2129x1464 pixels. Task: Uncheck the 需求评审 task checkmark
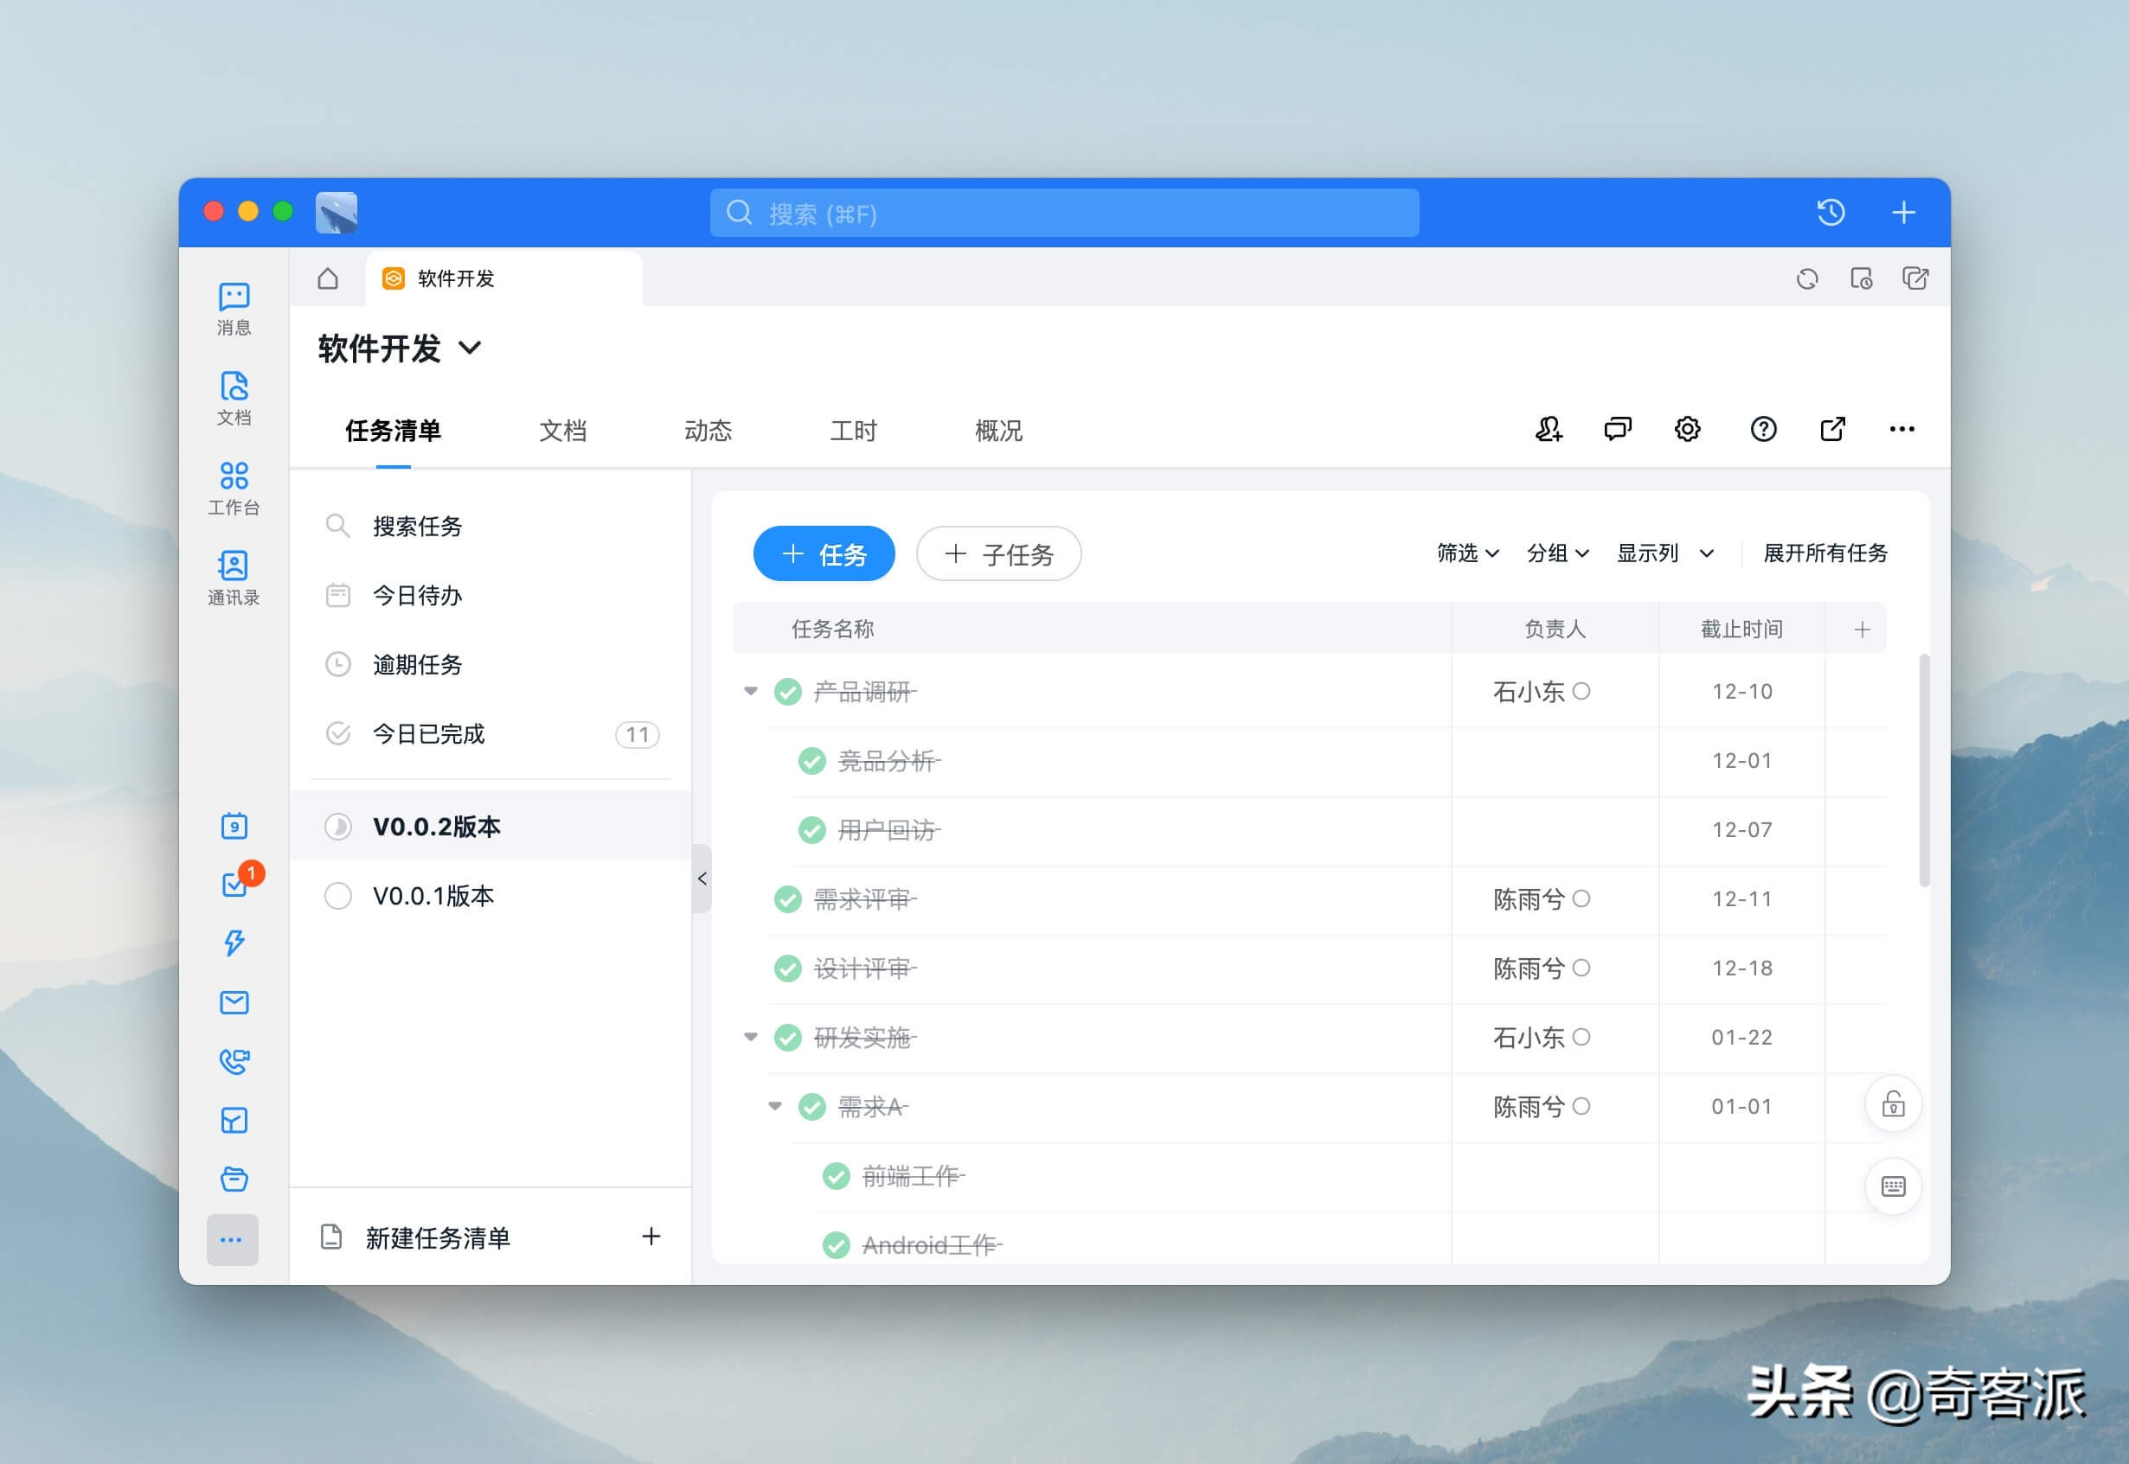(787, 899)
